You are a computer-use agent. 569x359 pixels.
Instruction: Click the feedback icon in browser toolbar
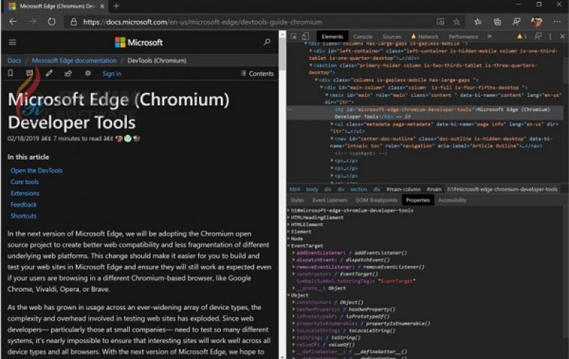[516, 22]
